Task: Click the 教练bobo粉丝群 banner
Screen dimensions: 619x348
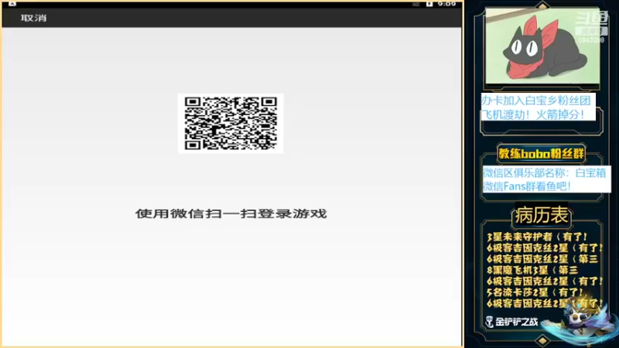Action: [x=541, y=153]
